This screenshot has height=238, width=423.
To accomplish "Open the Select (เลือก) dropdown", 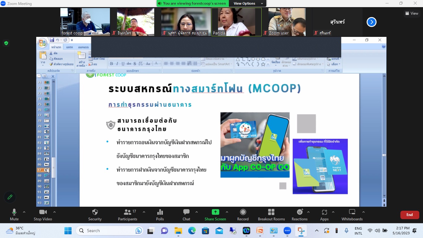I will pyautogui.click(x=334, y=64).
